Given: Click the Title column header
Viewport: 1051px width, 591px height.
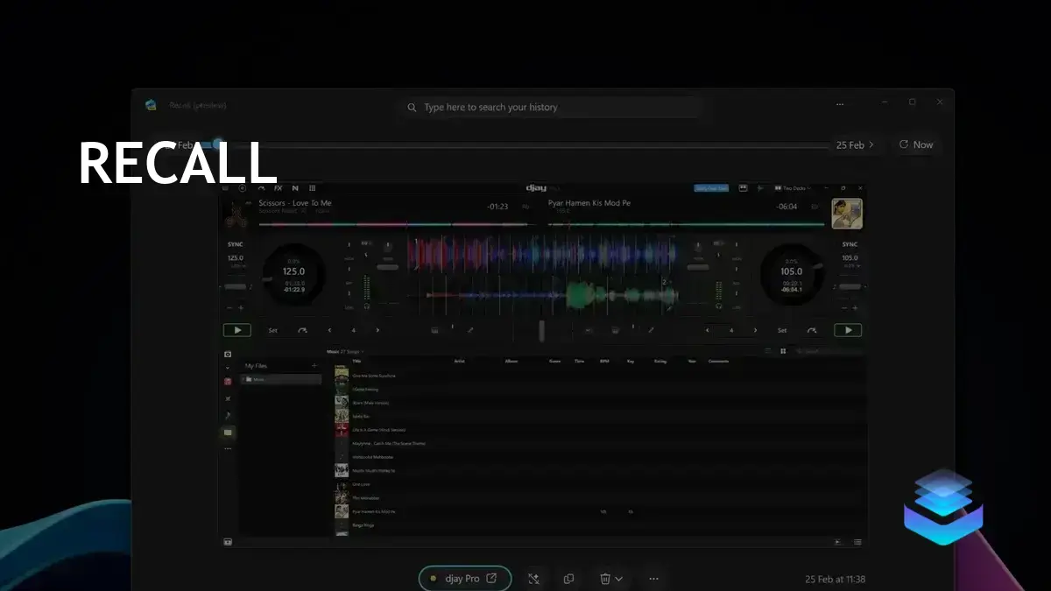Looking at the screenshot, I should (356, 361).
